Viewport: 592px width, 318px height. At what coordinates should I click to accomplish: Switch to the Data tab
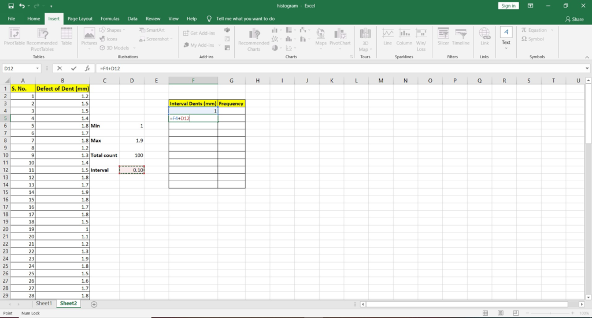click(x=132, y=18)
